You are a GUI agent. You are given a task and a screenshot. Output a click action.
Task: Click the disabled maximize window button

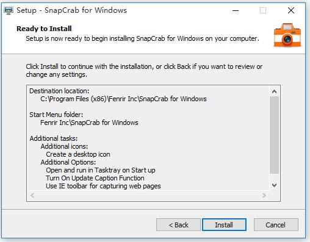pyautogui.click(x=263, y=10)
